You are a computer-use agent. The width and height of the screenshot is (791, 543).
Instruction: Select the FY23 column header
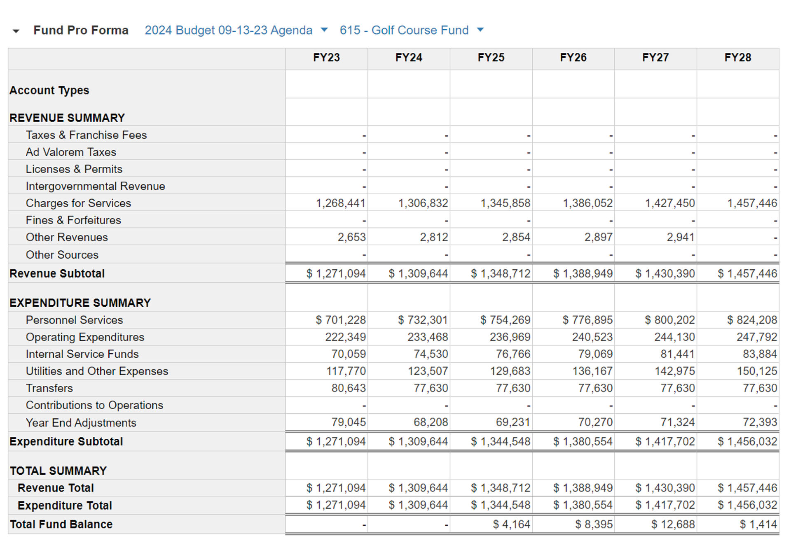click(326, 58)
